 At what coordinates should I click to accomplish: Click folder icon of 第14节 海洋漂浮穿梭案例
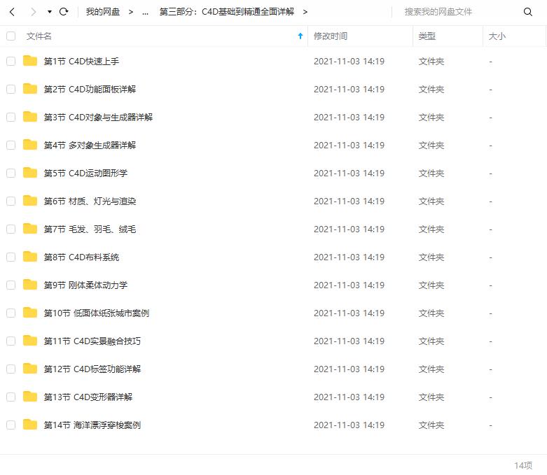[x=30, y=424]
